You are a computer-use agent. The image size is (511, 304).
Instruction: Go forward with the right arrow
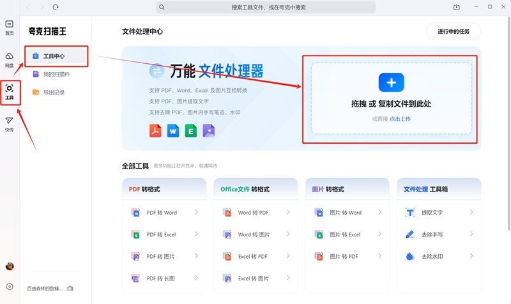point(42,7)
